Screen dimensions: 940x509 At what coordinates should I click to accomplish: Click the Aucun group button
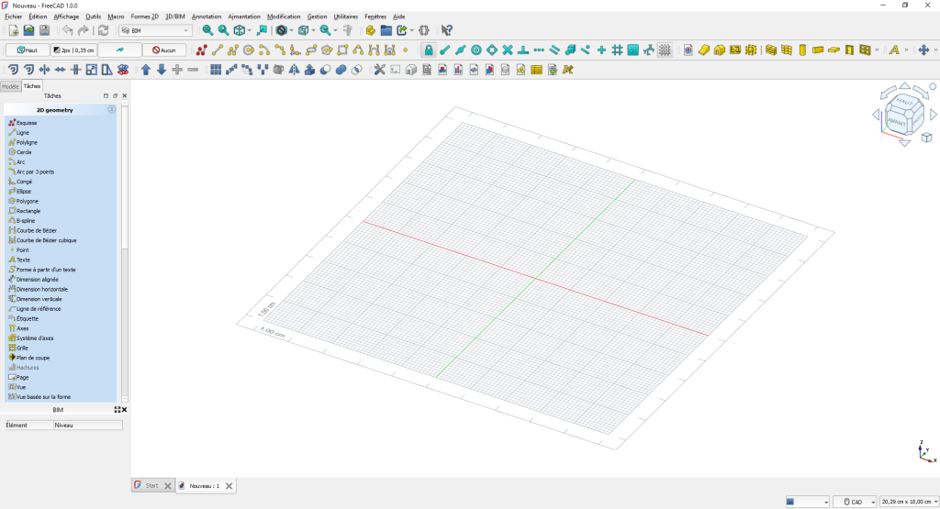point(164,50)
